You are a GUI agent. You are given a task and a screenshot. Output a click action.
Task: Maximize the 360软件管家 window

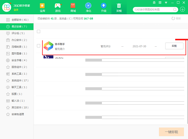[178, 3]
